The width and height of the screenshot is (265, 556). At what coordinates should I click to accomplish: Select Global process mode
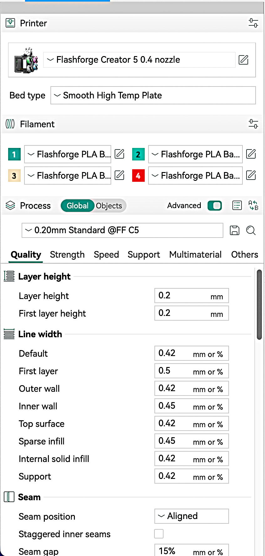[77, 206]
